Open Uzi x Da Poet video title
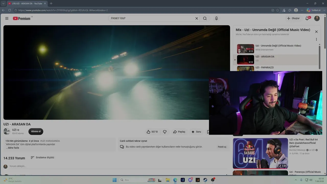Image resolution: width=327 pixels, height=184 pixels. pyautogui.click(x=303, y=143)
